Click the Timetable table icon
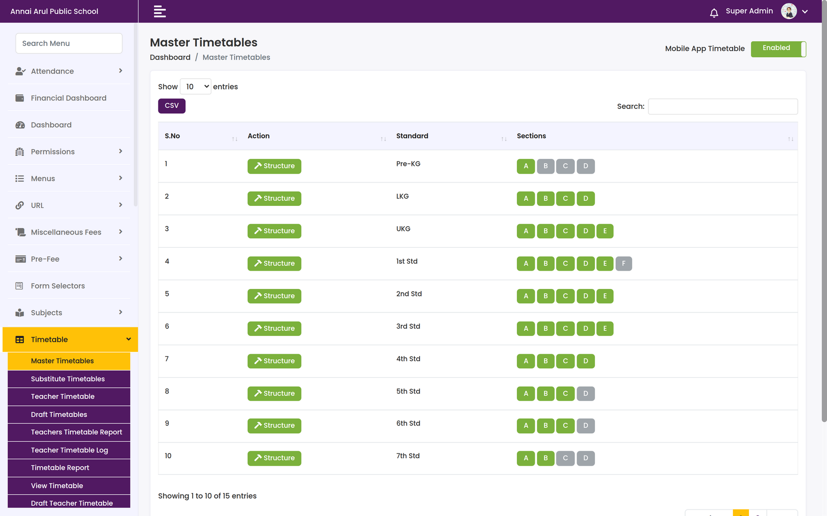Screen dimensions: 827x516 (x=20, y=340)
